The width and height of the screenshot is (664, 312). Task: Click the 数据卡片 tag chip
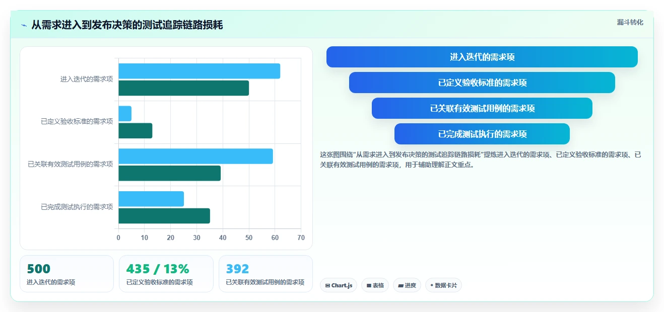click(443, 285)
